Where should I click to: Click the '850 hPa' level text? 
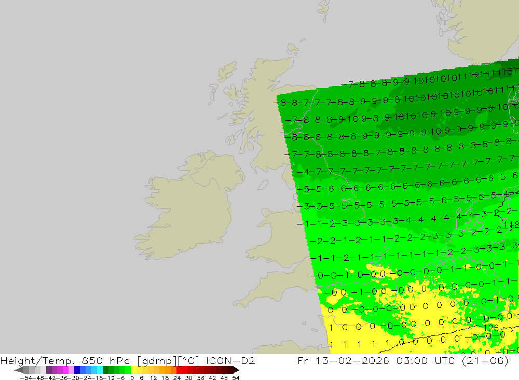pos(106,360)
